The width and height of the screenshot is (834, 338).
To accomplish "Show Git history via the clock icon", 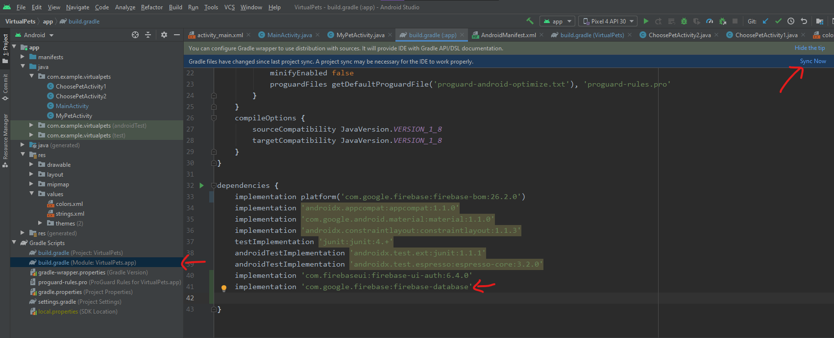I will 791,21.
